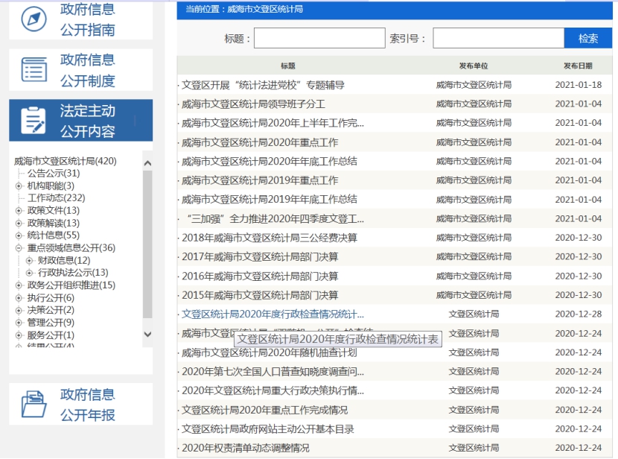Expand the 统计信息 tree node
This screenshot has height=459, width=618.
(19, 235)
